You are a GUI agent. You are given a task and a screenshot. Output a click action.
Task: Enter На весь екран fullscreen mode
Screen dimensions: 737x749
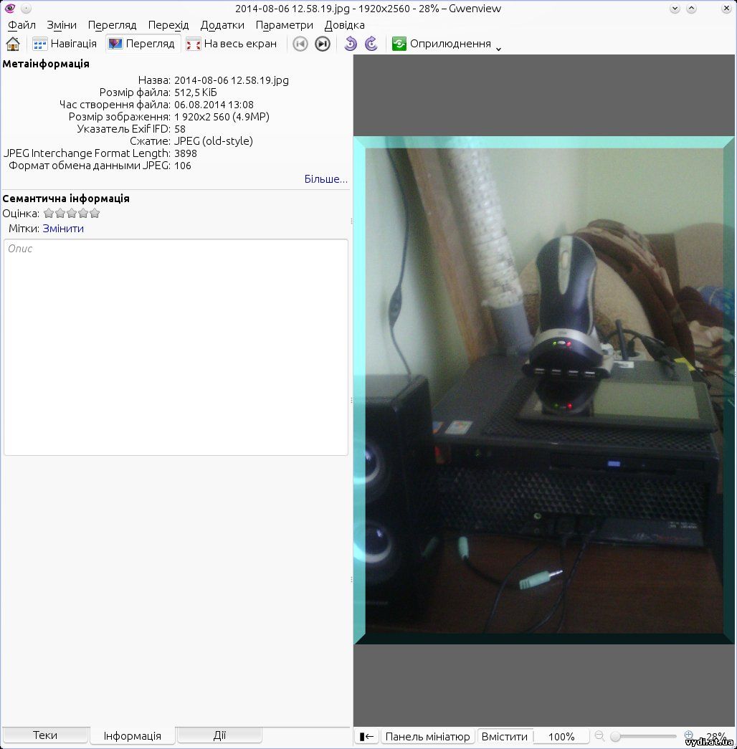[x=232, y=44]
